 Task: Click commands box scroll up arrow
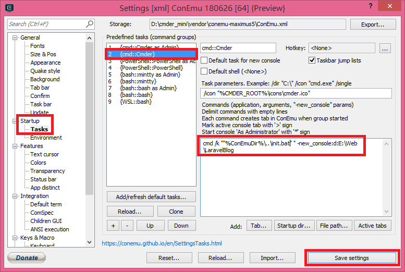(386, 144)
